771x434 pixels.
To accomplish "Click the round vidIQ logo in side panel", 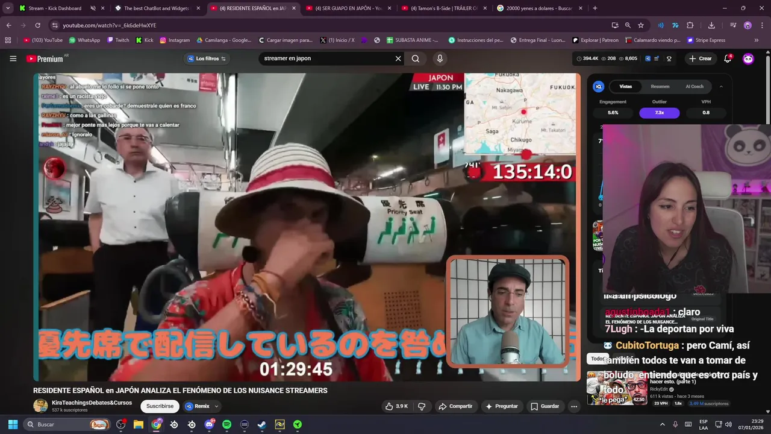I will pyautogui.click(x=599, y=86).
